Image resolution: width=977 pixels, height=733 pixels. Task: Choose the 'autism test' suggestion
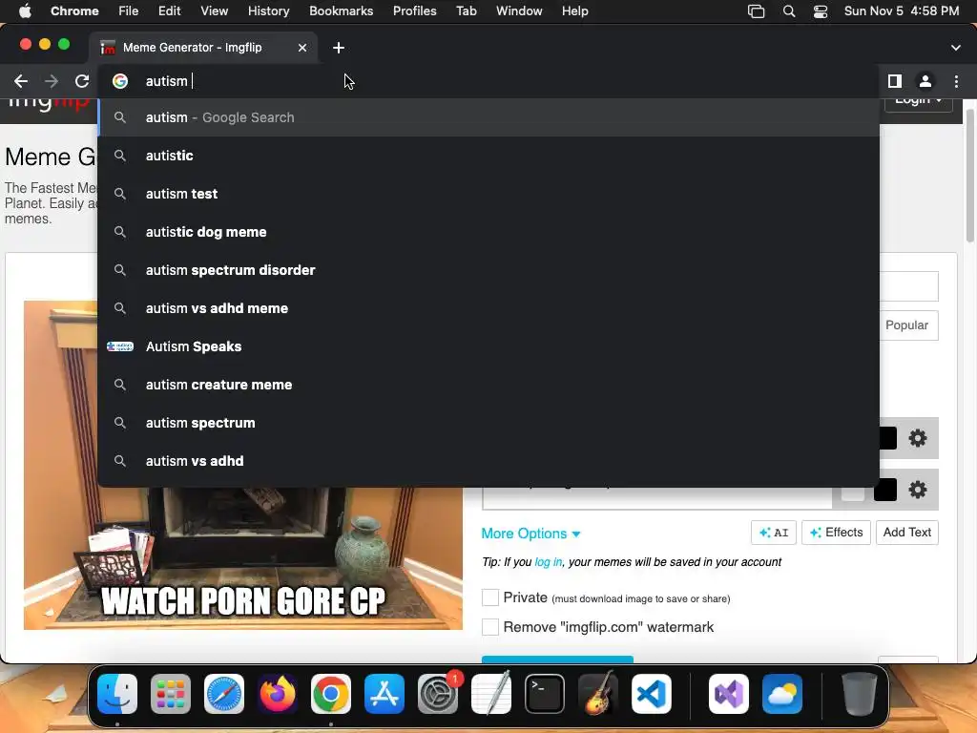tap(489, 194)
